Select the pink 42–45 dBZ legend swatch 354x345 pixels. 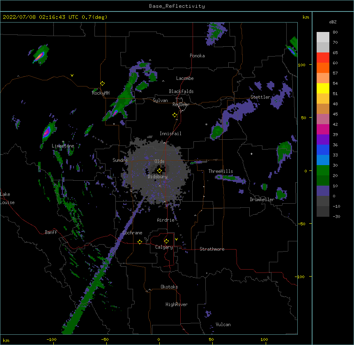[323, 119]
